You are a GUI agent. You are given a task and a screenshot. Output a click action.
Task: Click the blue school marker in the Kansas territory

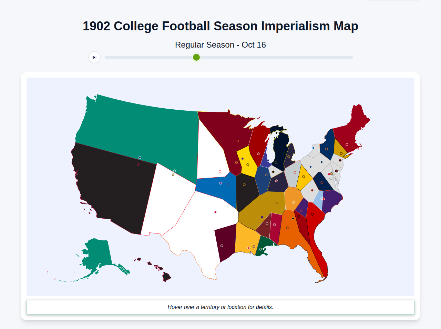pos(220,183)
